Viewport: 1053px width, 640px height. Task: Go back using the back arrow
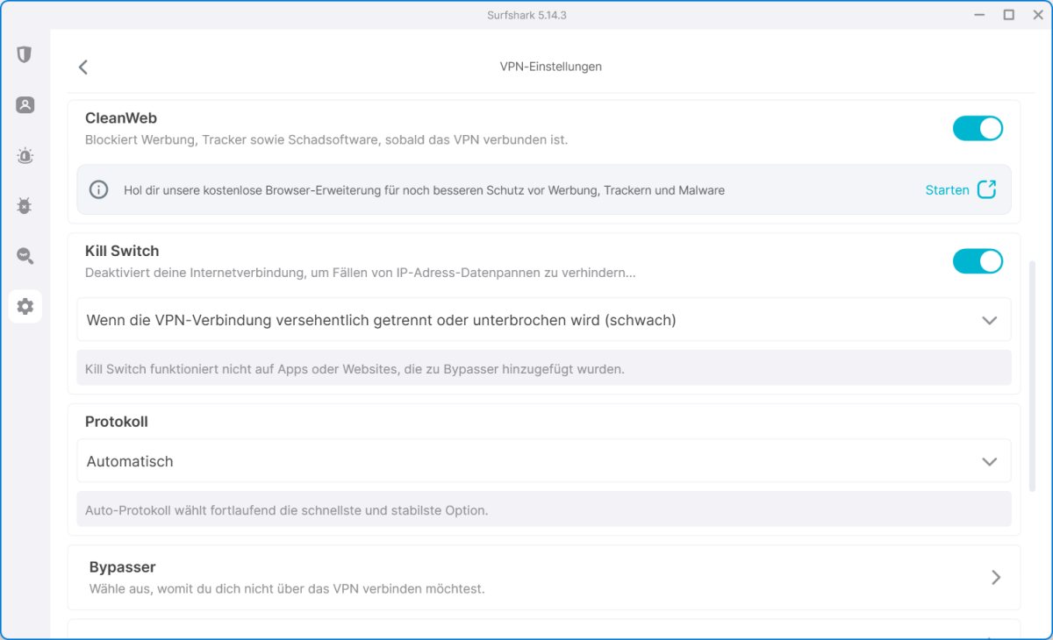(x=83, y=67)
